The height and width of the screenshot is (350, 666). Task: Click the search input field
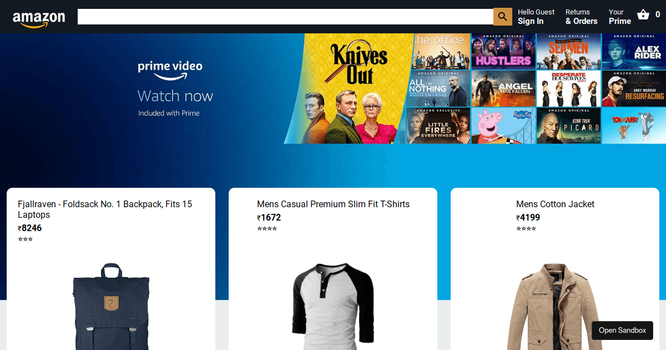(285, 17)
